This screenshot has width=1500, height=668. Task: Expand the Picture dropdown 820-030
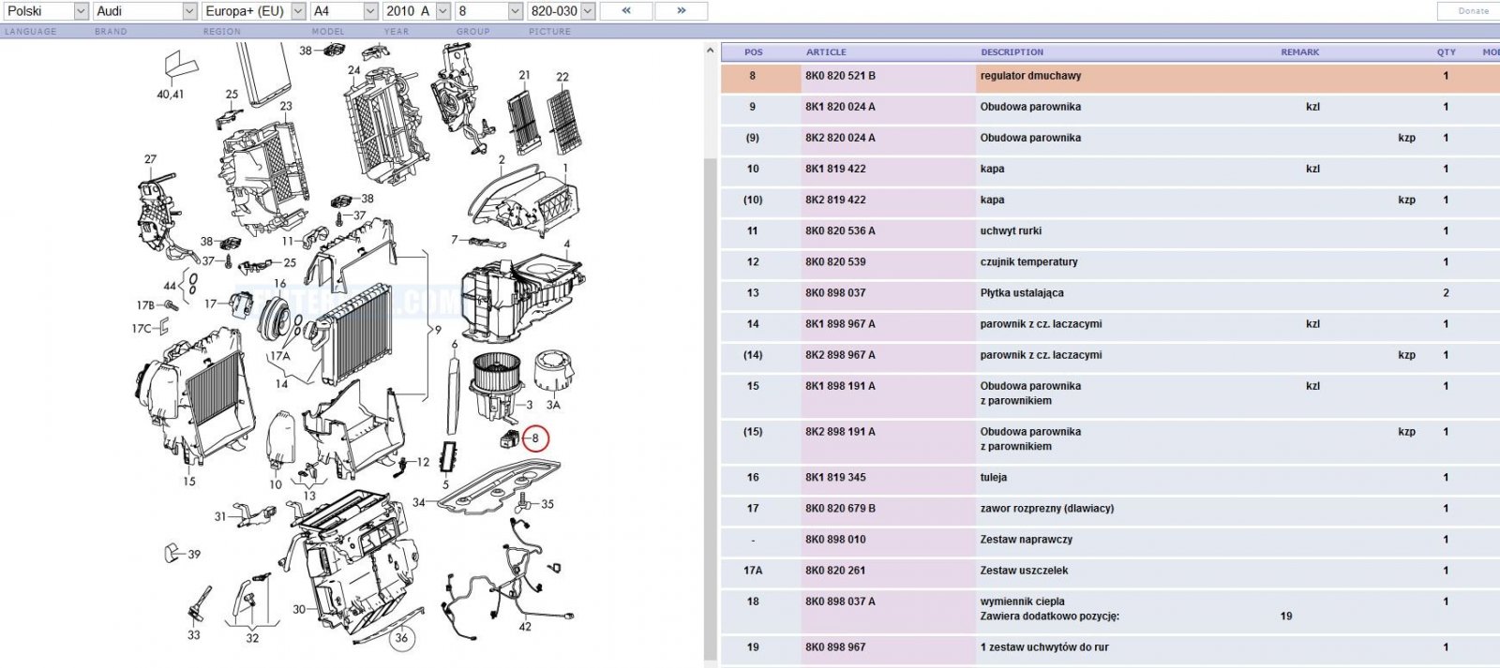(x=561, y=11)
